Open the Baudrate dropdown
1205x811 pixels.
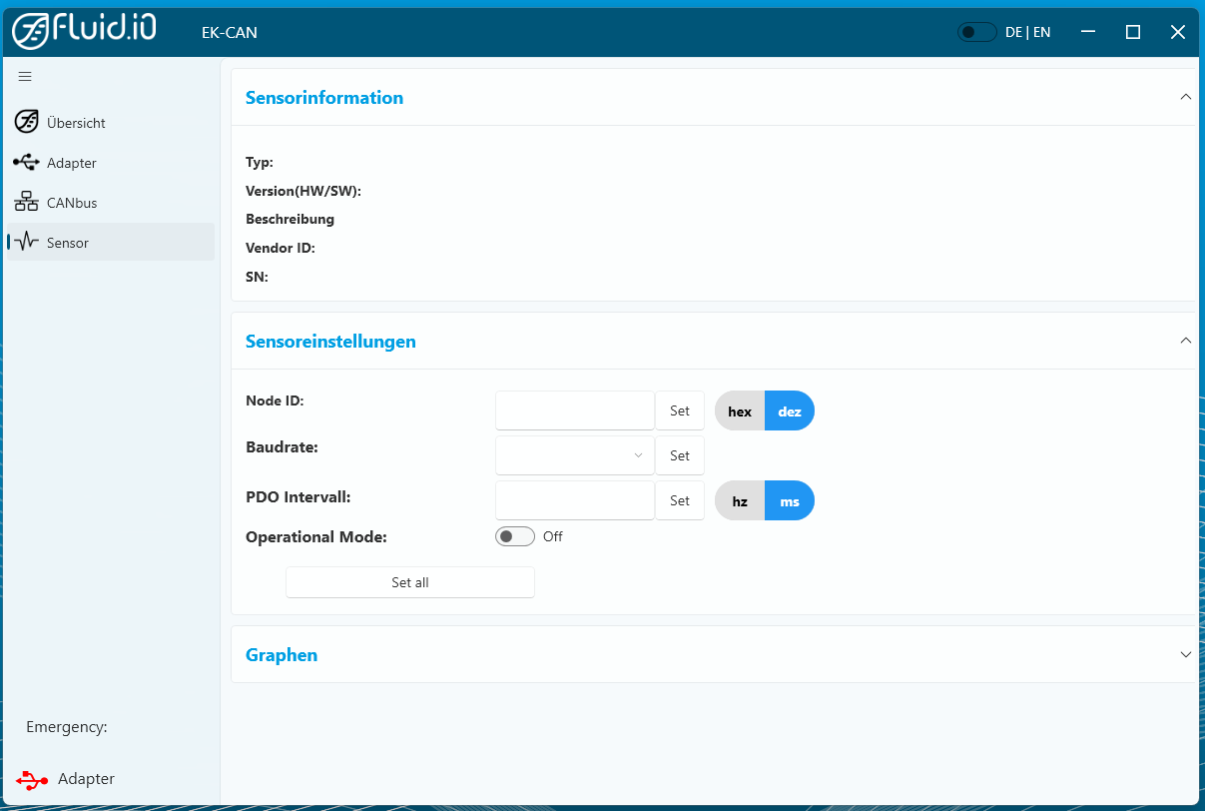[x=574, y=455]
